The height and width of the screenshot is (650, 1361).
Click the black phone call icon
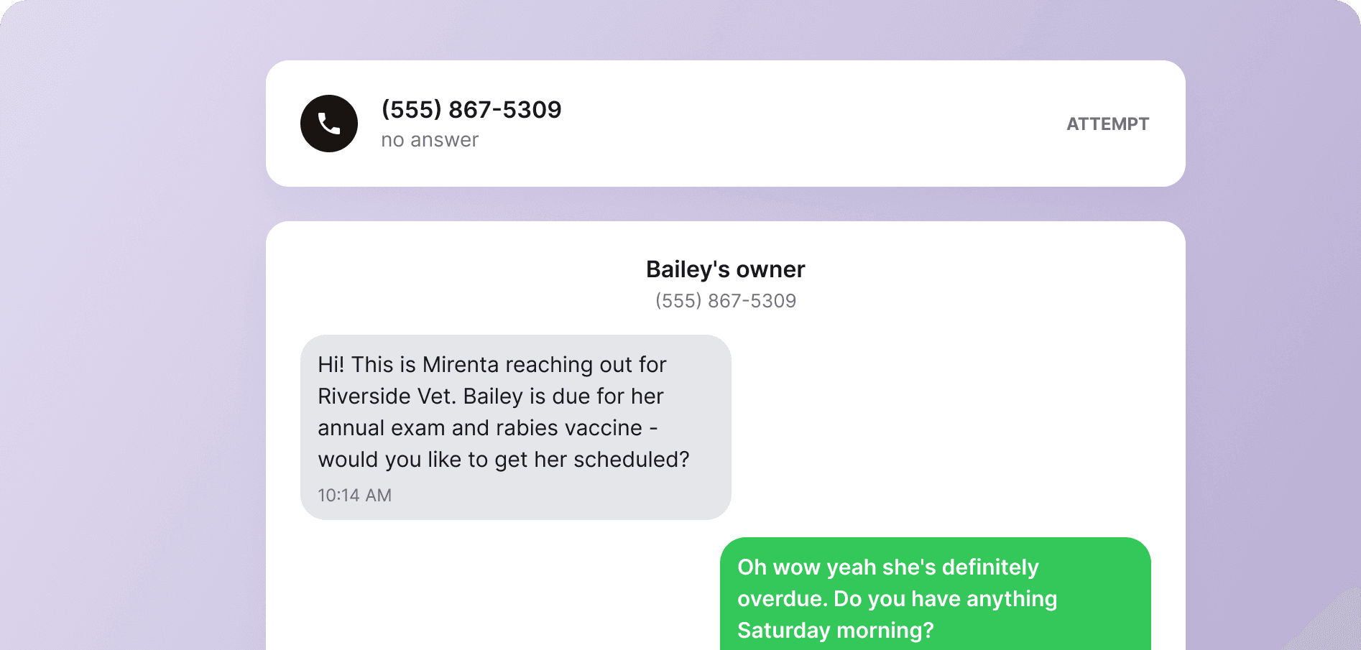coord(329,124)
